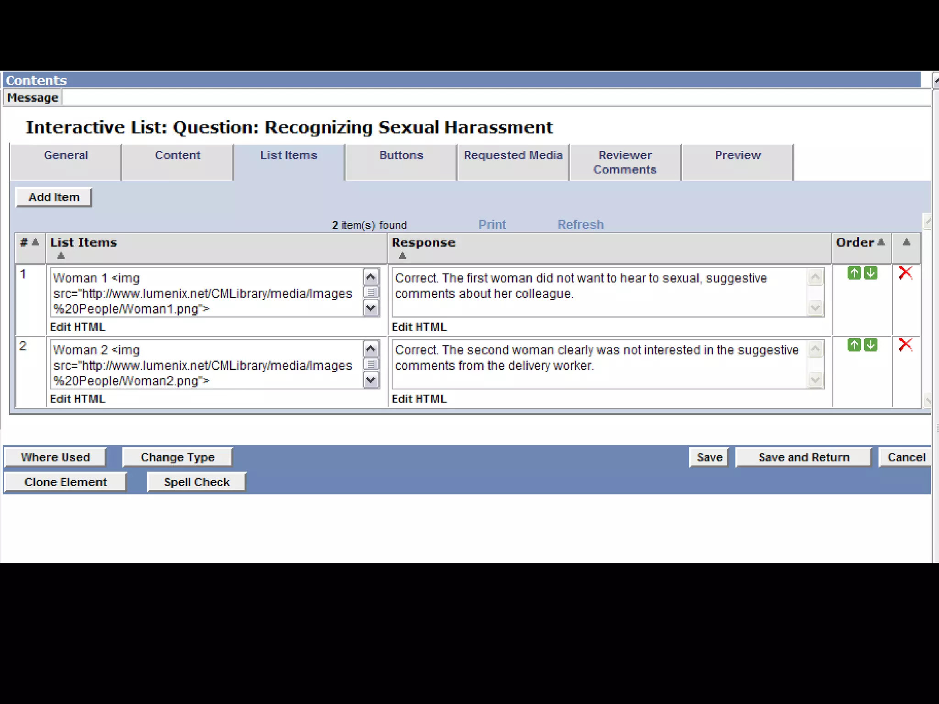Click the Add Item button

[x=54, y=197]
